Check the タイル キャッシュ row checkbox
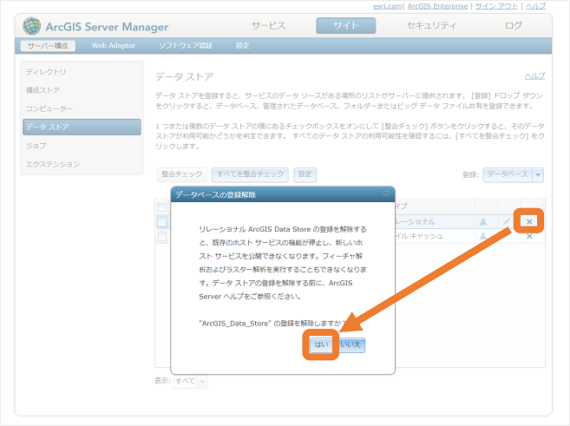This screenshot has width=570, height=426. point(162,236)
